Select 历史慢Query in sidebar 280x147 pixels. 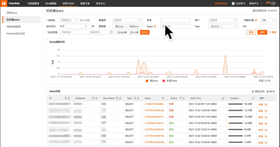click(21, 19)
